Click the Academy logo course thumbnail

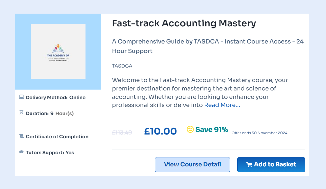[58, 52]
